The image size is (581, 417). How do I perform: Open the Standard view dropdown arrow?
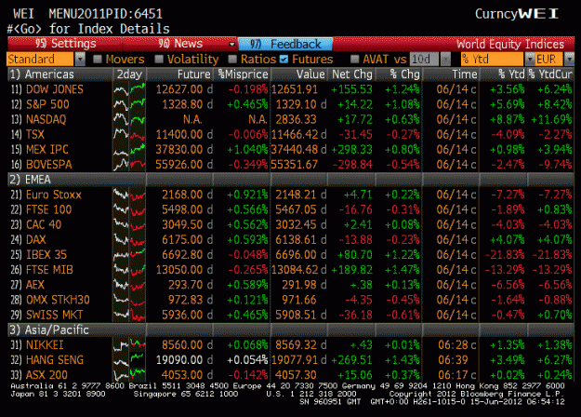tap(80, 59)
